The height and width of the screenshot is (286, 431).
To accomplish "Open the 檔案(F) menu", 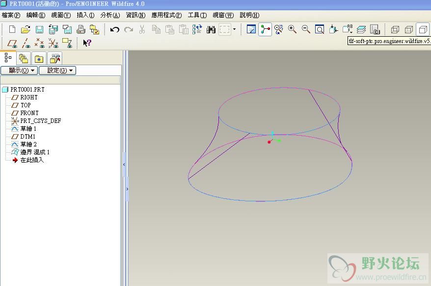I will click(11, 15).
